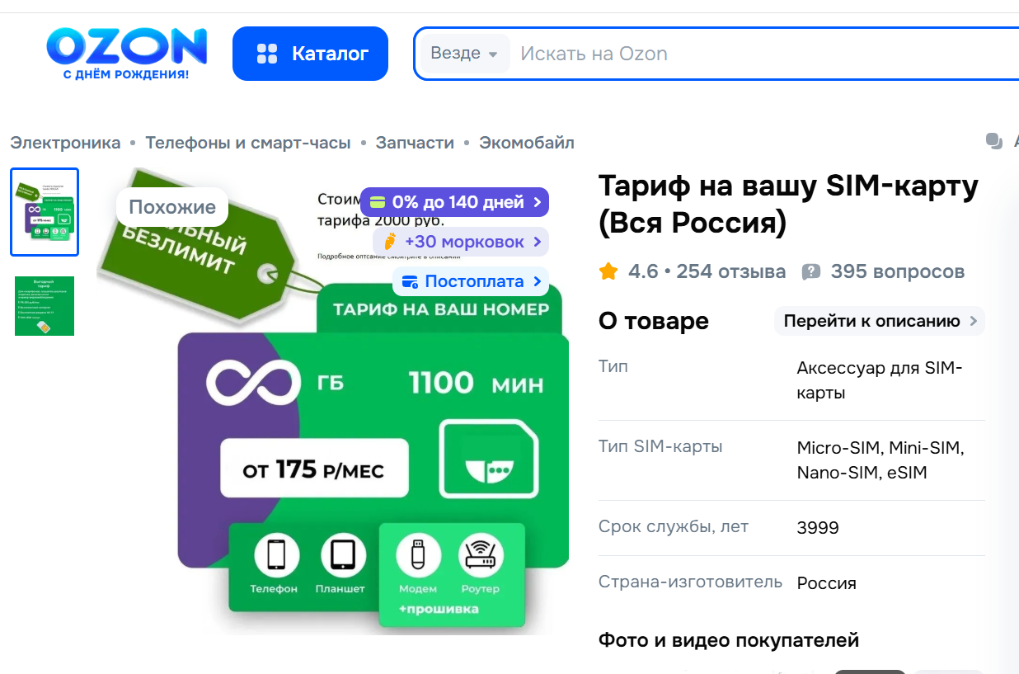Image resolution: width=1019 pixels, height=674 pixels.
Task: Open the 254 отзыва reviews link
Action: 730,271
